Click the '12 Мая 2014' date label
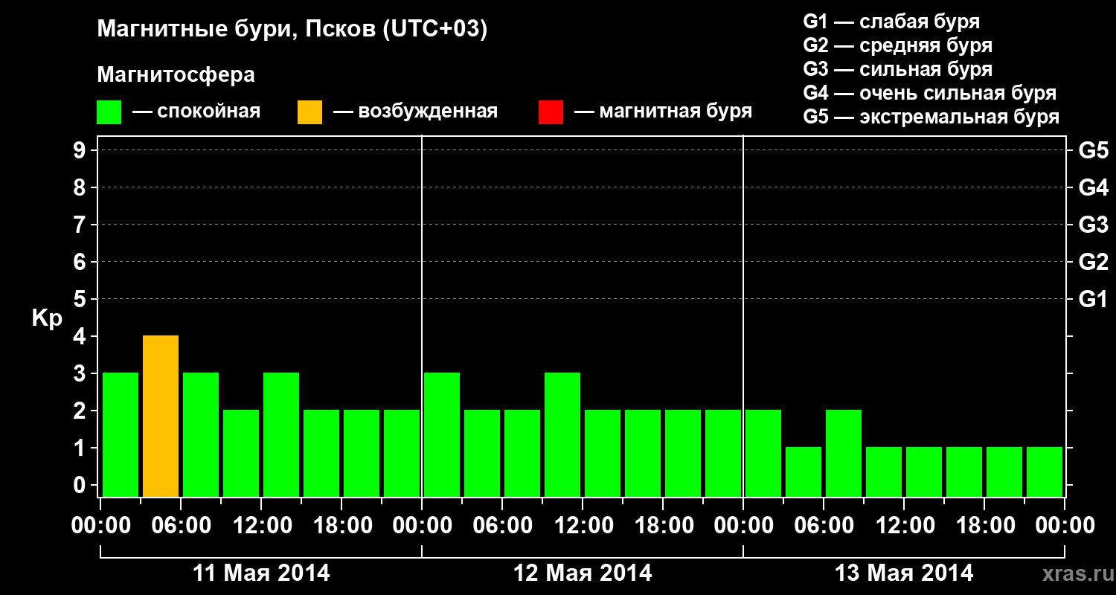Image resolution: width=1116 pixels, height=595 pixels. click(583, 573)
